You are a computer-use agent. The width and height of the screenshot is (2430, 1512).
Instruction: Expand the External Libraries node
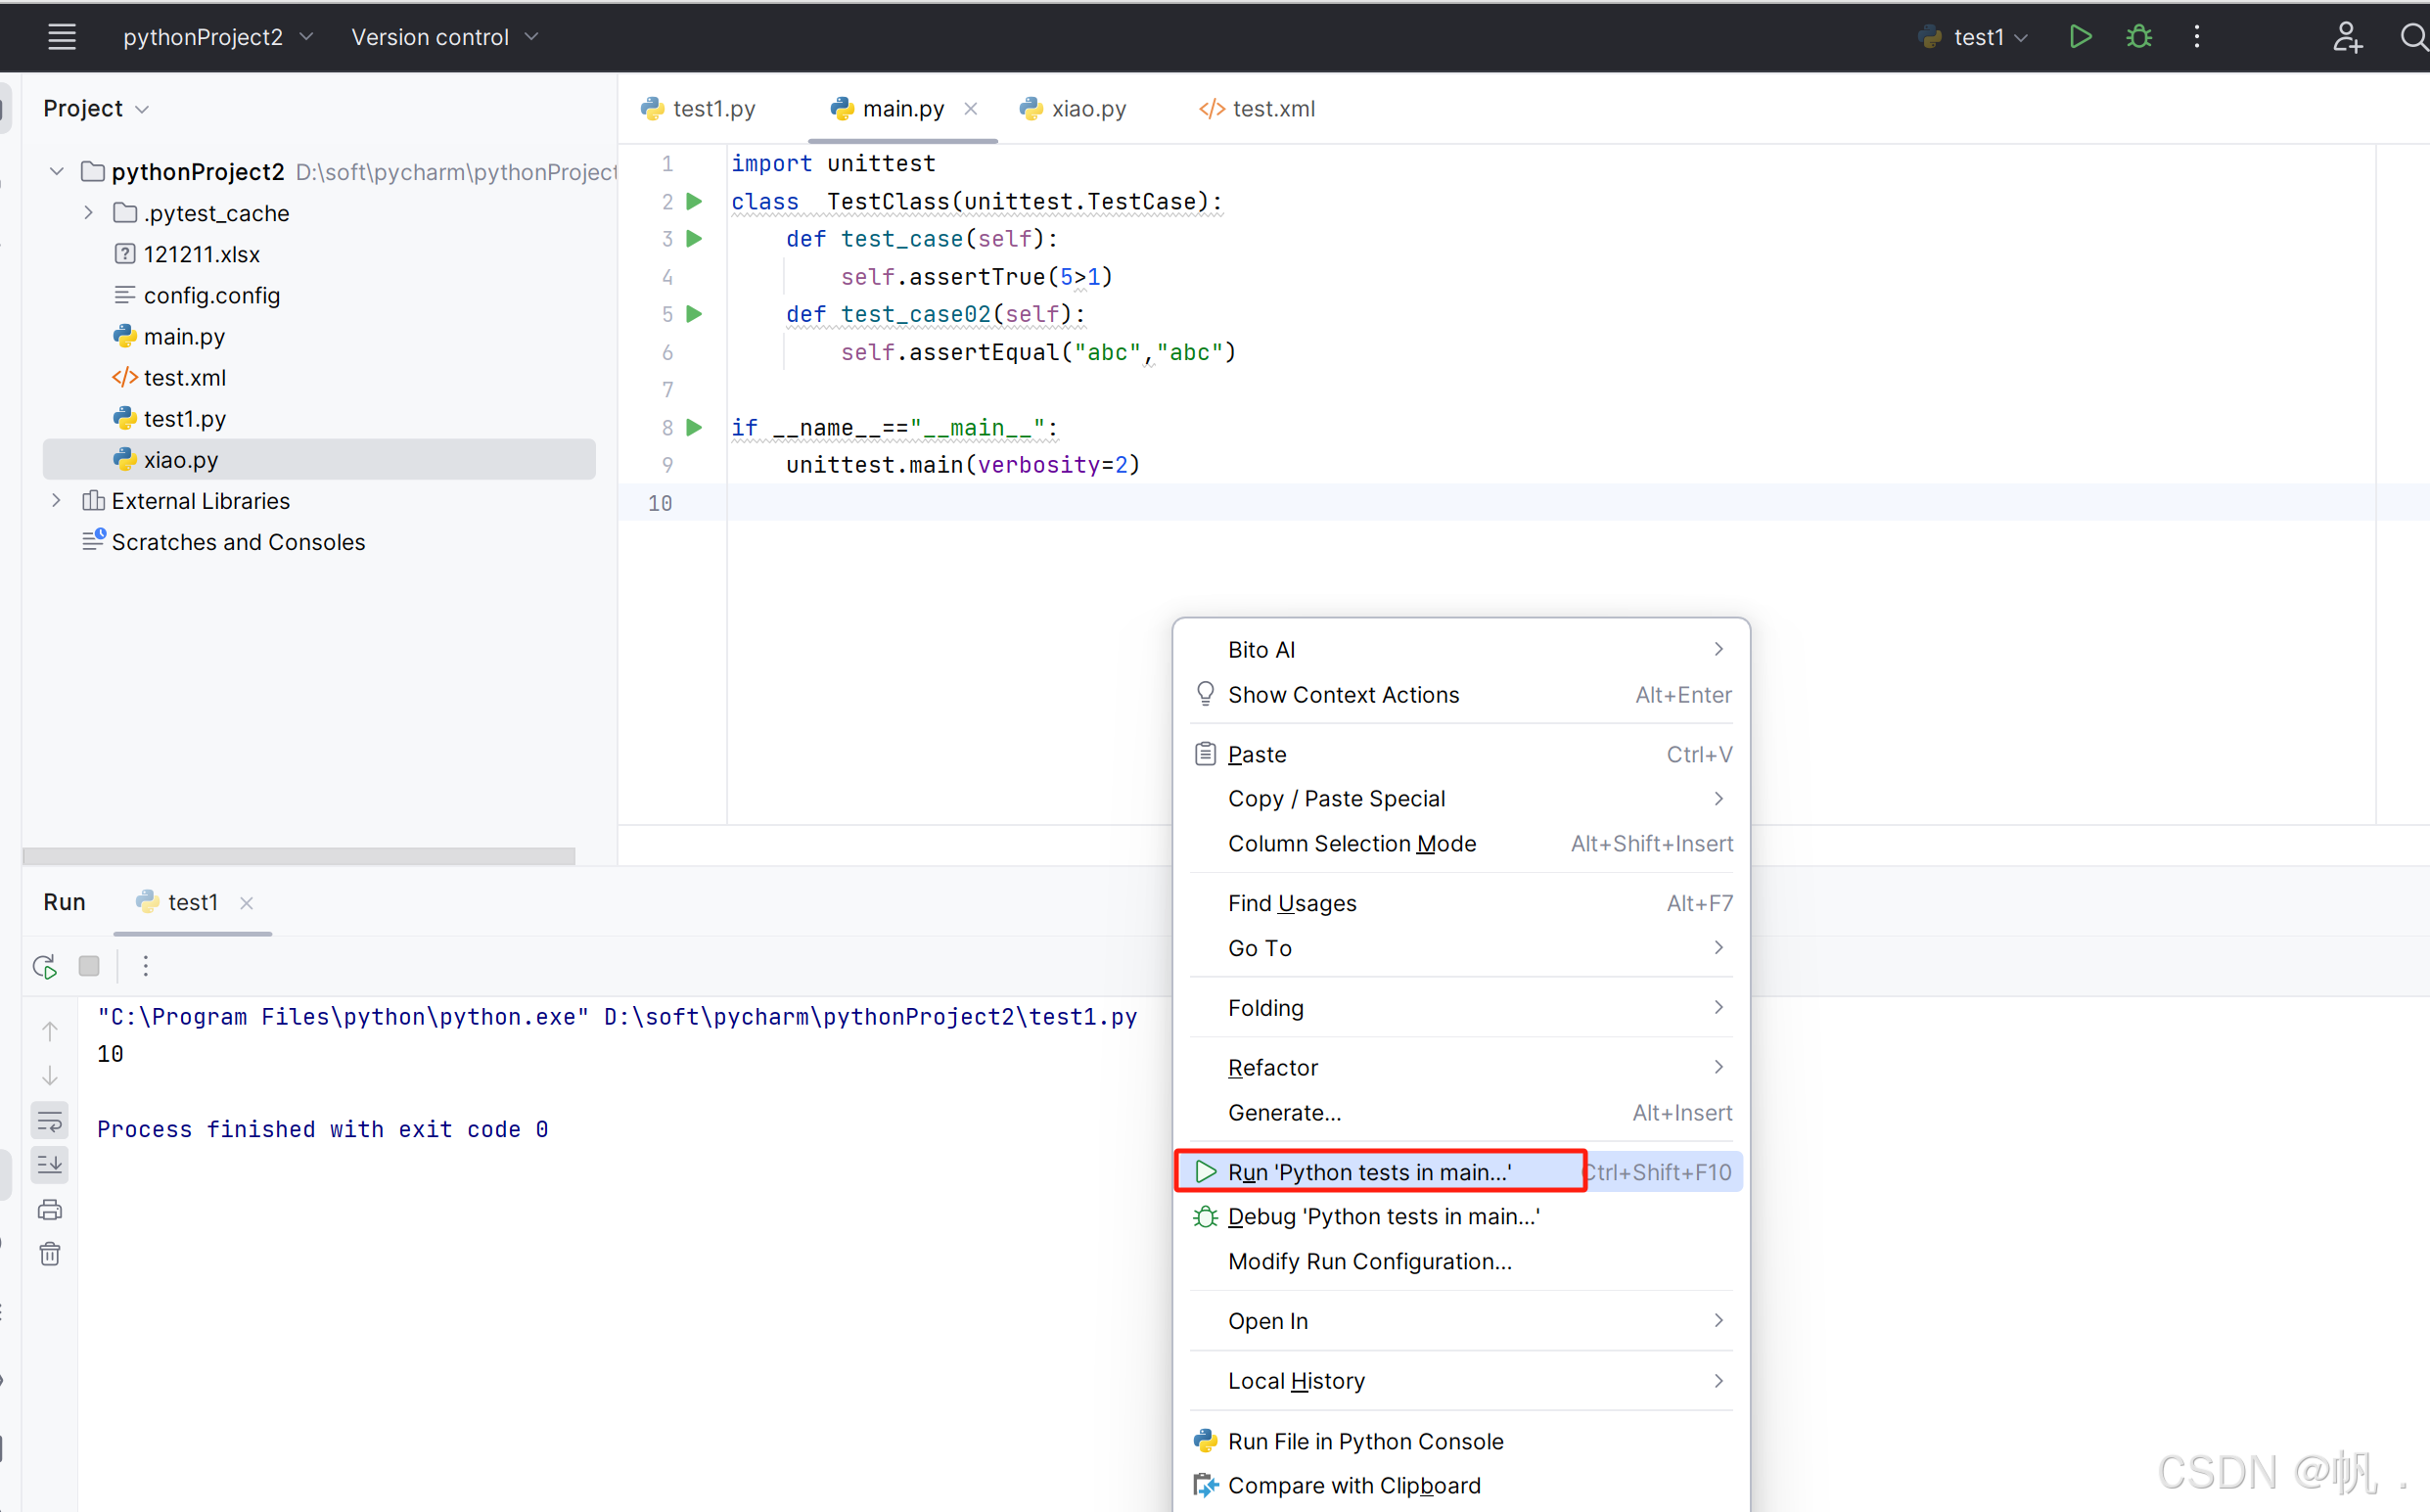point(56,500)
